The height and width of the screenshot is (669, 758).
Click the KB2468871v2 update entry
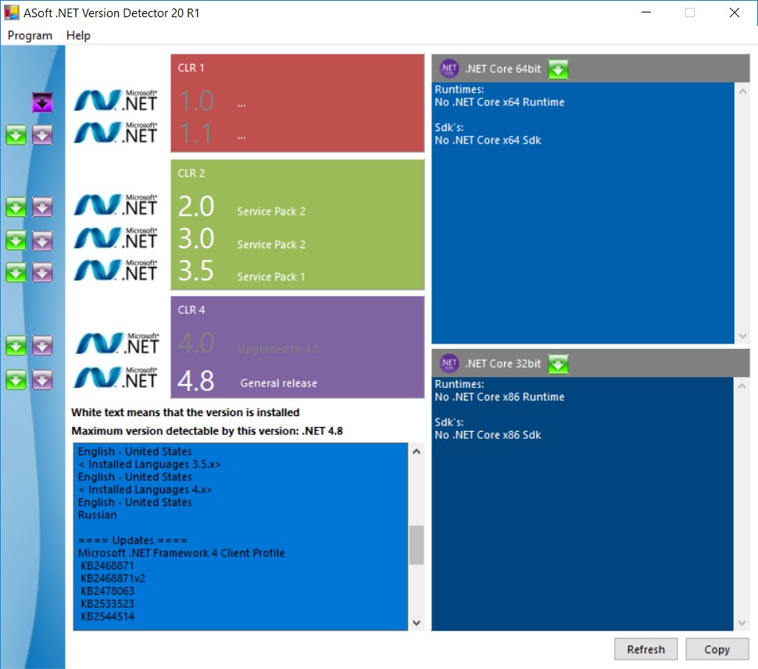click(113, 578)
